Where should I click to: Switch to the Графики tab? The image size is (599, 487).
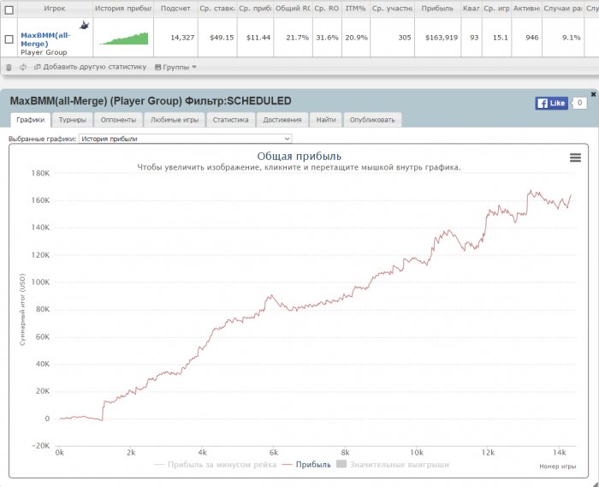pos(31,120)
